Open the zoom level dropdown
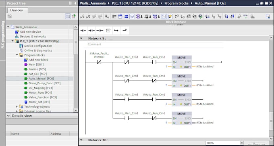274x146 pixels. pyautogui.click(x=242, y=143)
